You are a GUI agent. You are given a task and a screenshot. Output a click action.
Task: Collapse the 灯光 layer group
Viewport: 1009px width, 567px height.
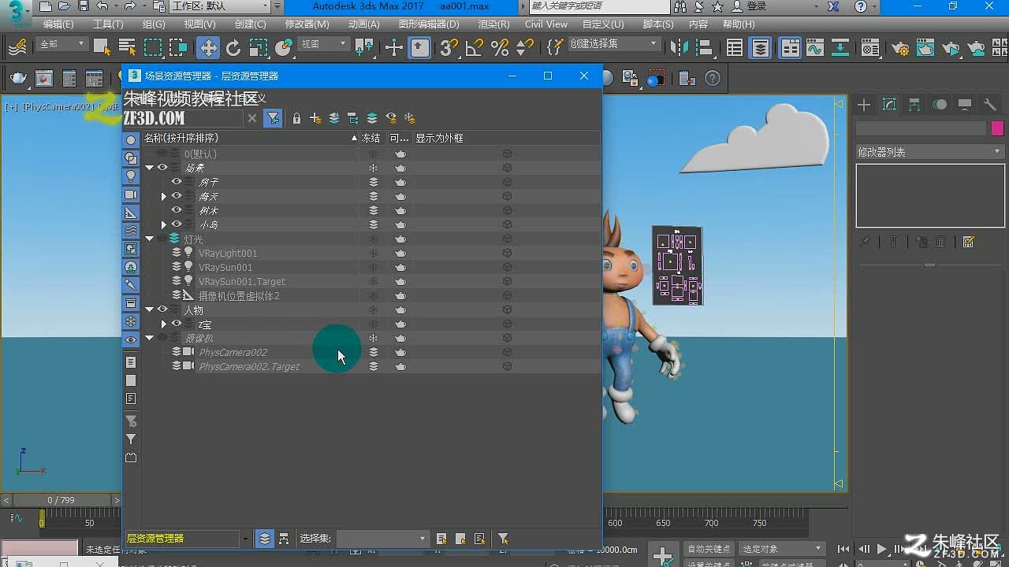click(149, 239)
